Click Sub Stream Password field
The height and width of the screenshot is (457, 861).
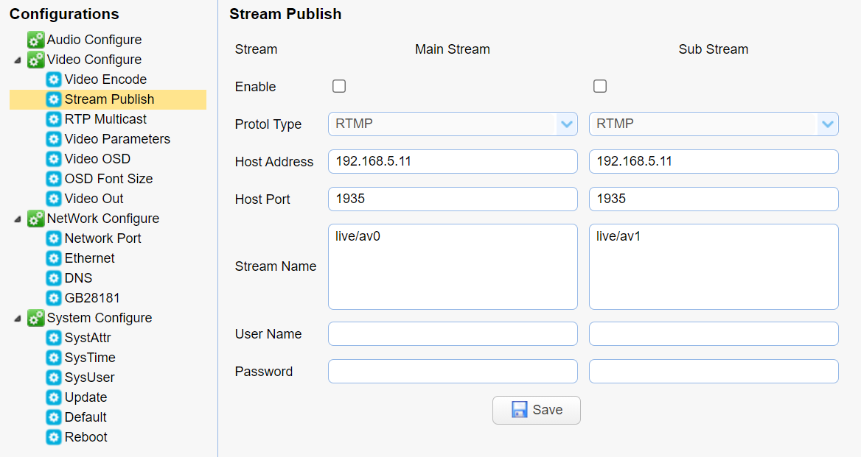pos(714,372)
